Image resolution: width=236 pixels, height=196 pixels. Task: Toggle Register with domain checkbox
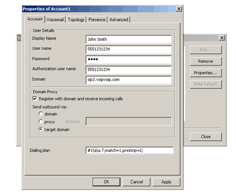click(x=35, y=99)
